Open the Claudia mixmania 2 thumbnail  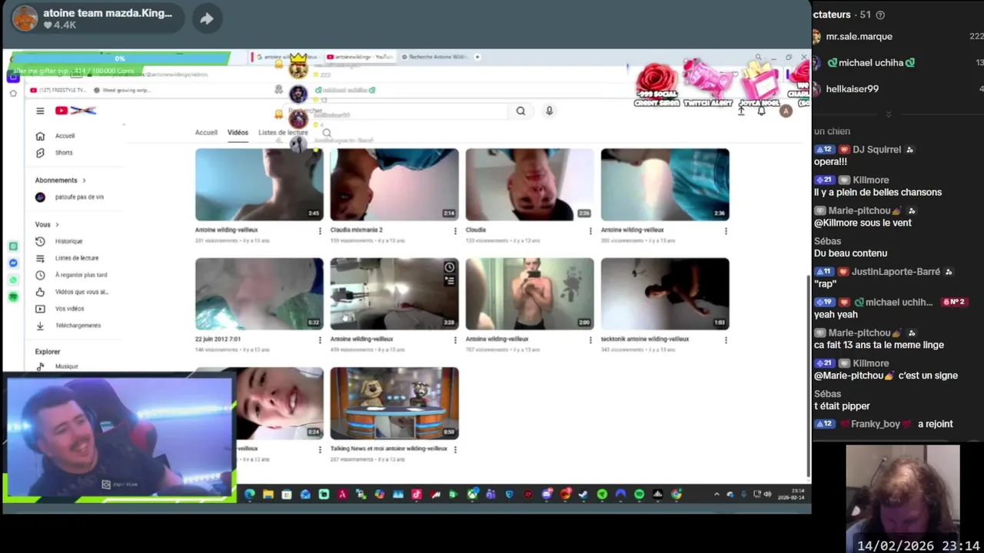[394, 184]
